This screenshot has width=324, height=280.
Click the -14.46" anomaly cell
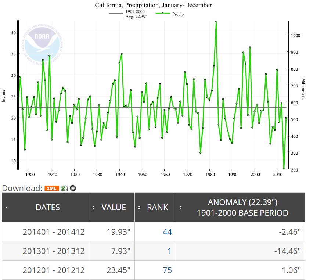tap(287, 251)
